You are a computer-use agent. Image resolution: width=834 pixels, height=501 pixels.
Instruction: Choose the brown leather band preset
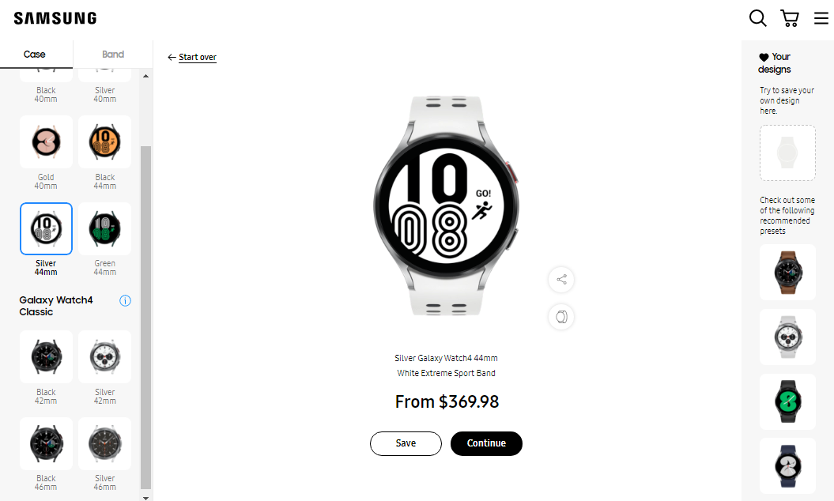(787, 273)
